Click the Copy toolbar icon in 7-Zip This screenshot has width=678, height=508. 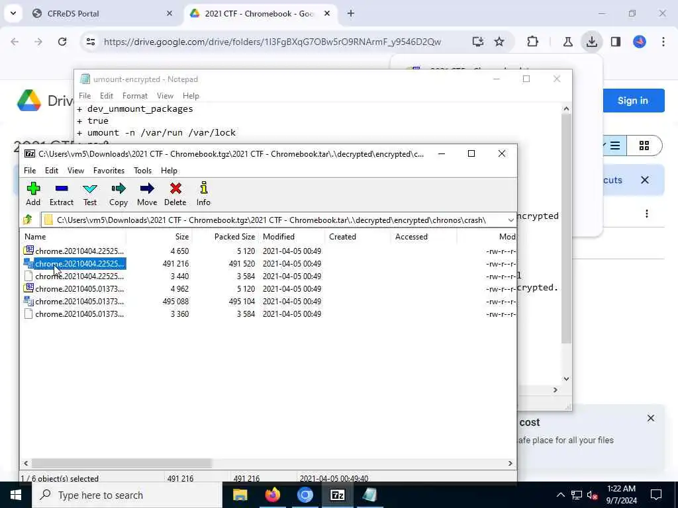click(118, 194)
